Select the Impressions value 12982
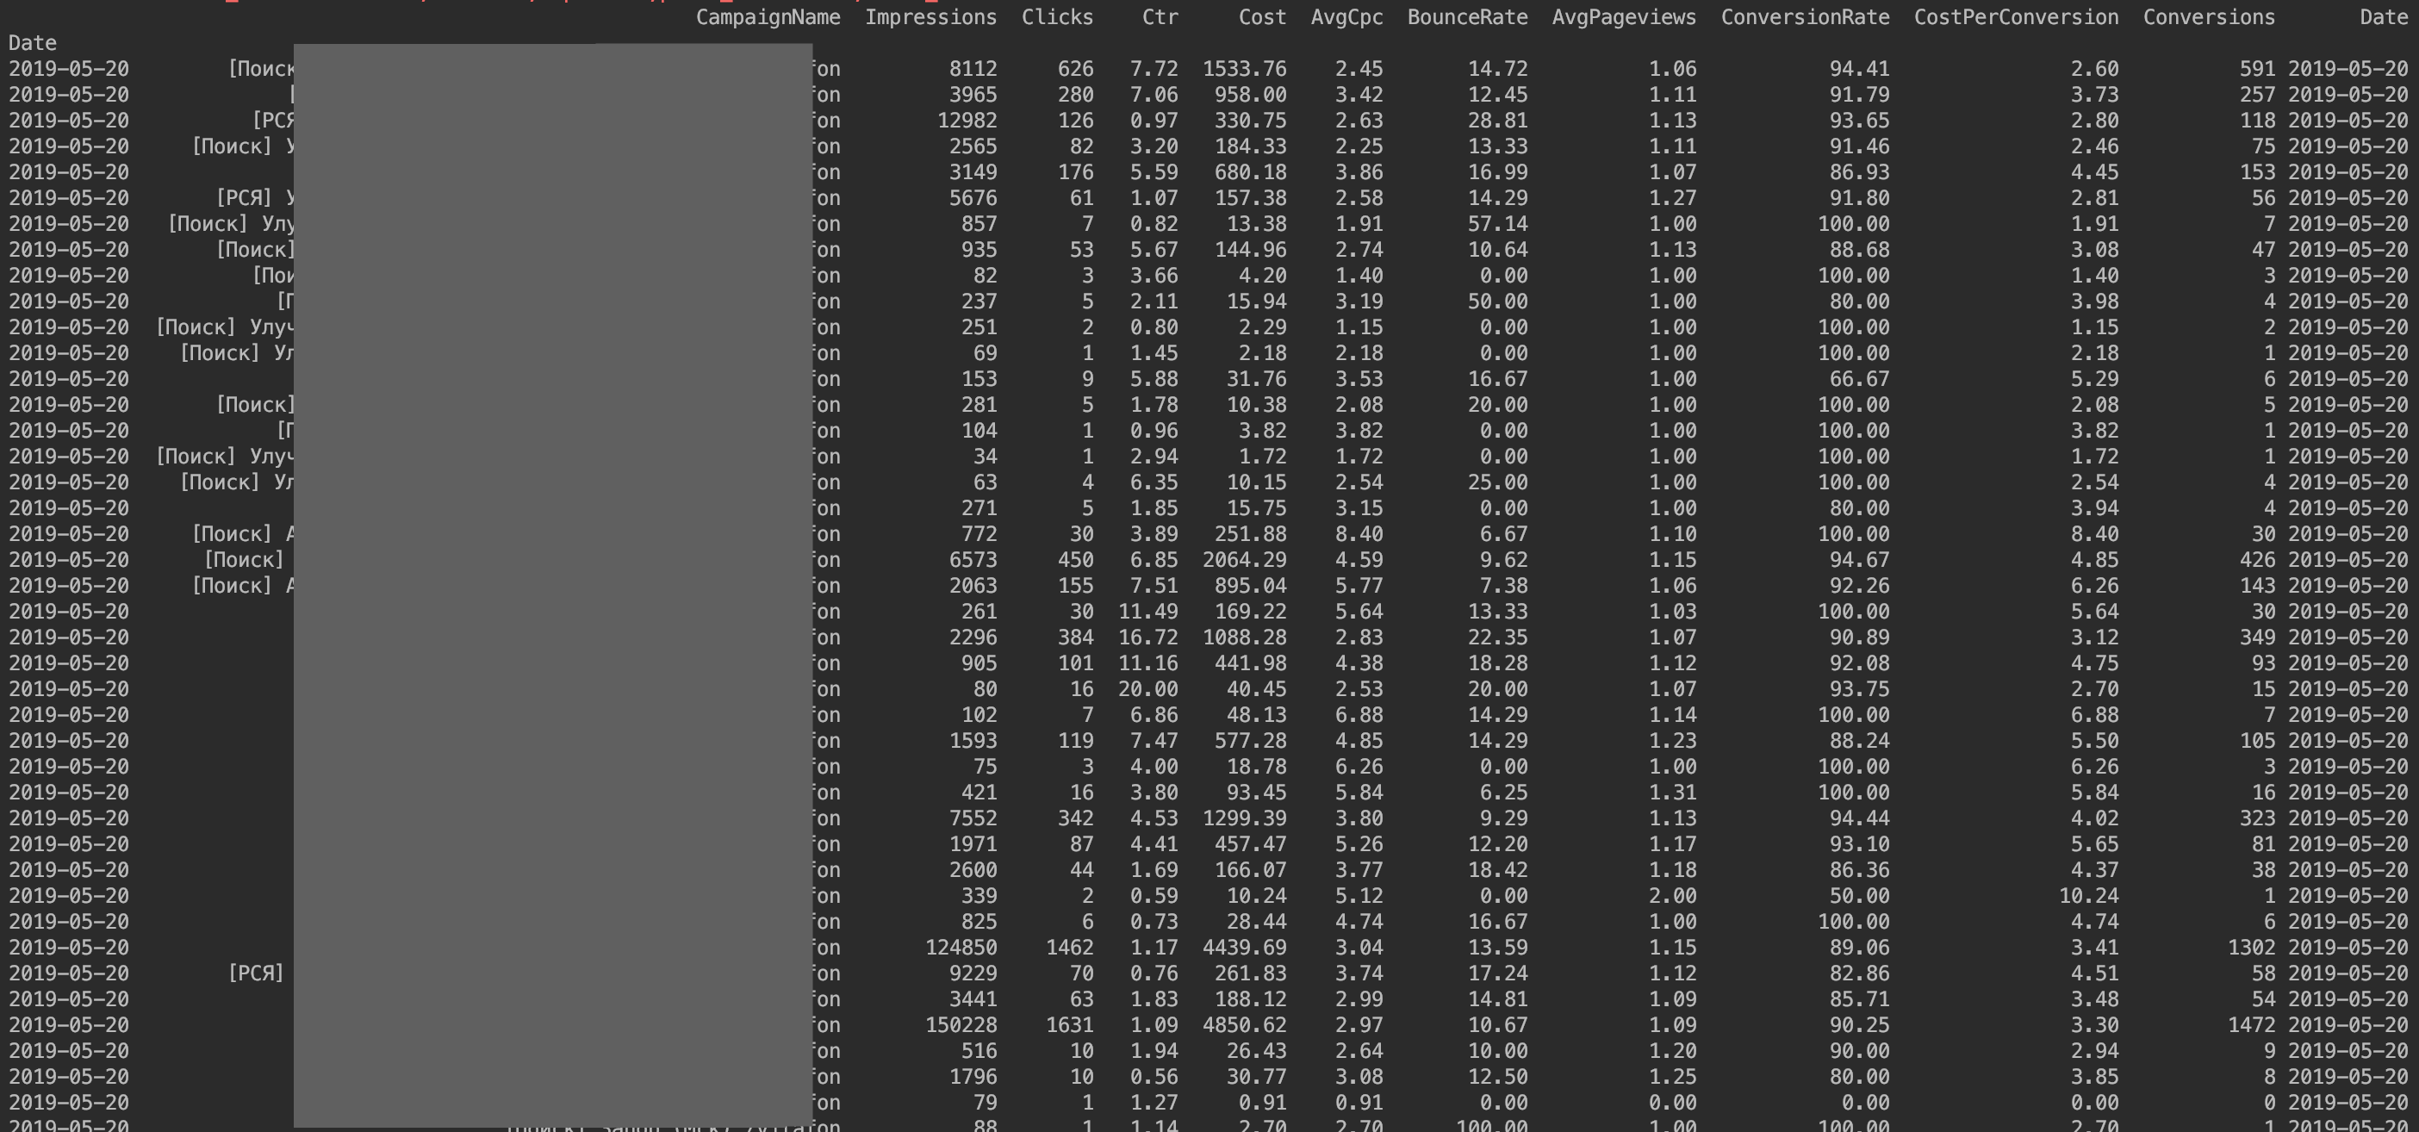2419x1132 pixels. [x=967, y=121]
